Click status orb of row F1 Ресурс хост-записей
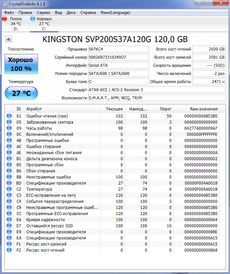This screenshot has width=230, height=274. click(x=9, y=244)
